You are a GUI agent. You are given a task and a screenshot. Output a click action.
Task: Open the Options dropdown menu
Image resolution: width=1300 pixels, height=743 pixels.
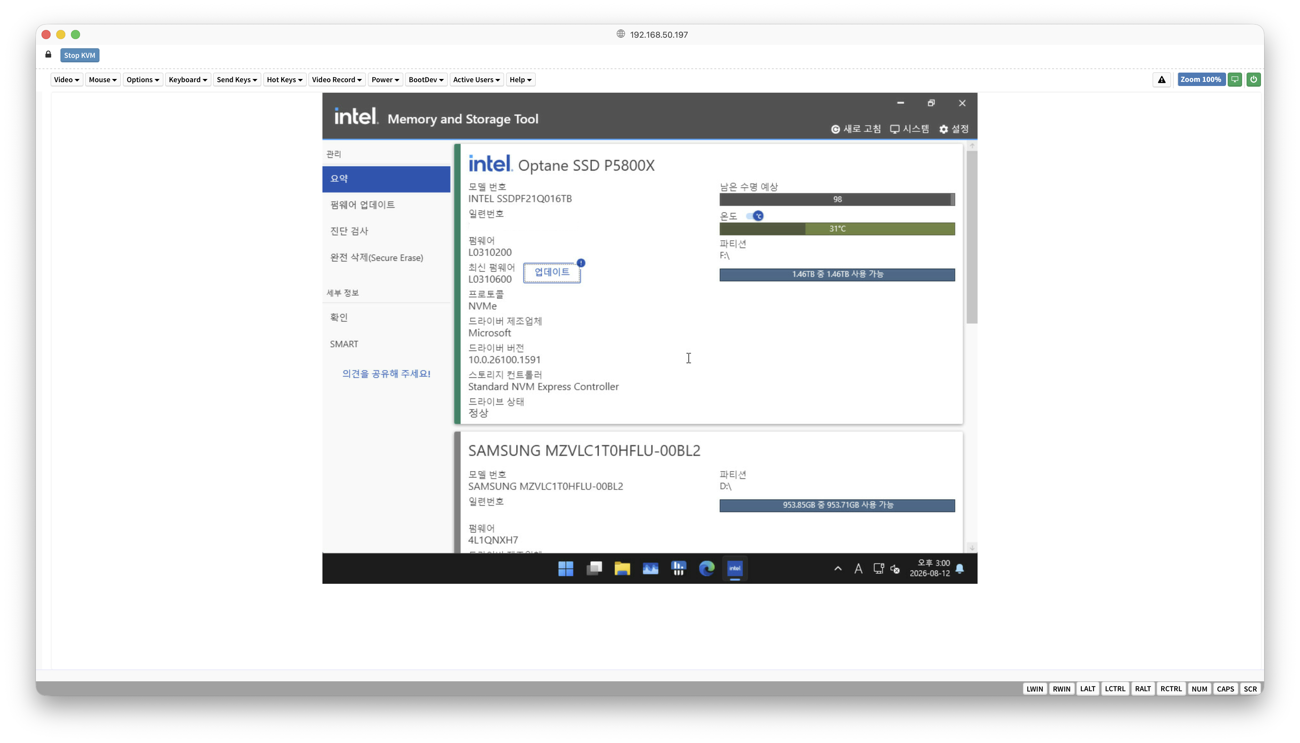coord(143,80)
